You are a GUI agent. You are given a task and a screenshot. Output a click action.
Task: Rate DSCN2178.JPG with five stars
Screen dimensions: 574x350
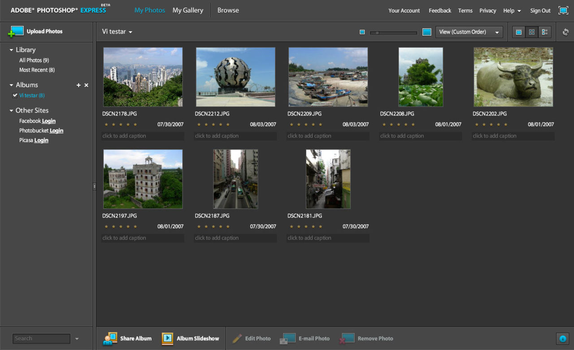[x=135, y=124]
